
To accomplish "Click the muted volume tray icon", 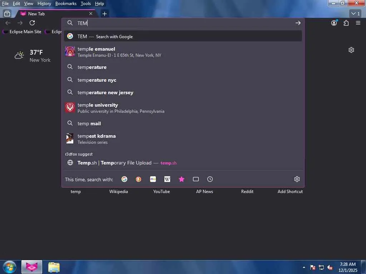I will (x=330, y=267).
